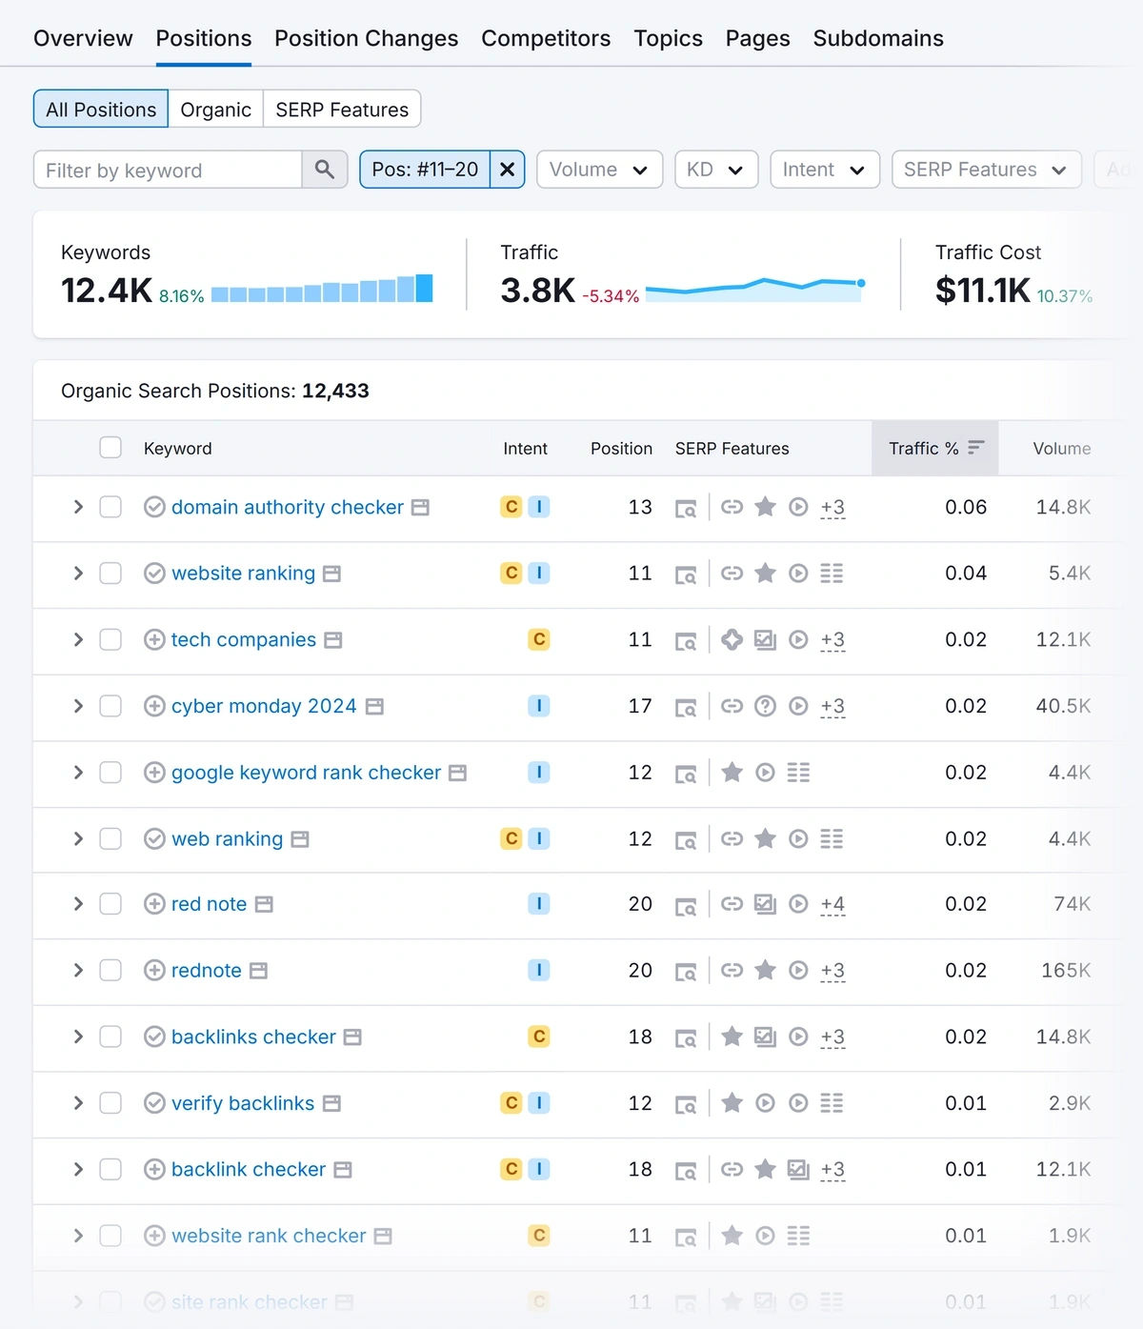This screenshot has height=1329, width=1143.
Task: Check the domain authority checker row checkbox
Action: pos(110,507)
